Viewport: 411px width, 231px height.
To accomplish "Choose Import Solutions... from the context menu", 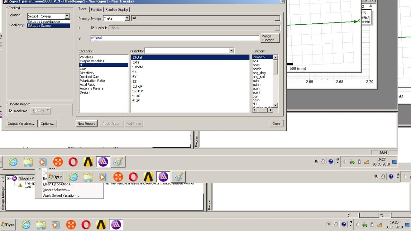I will 57,190.
